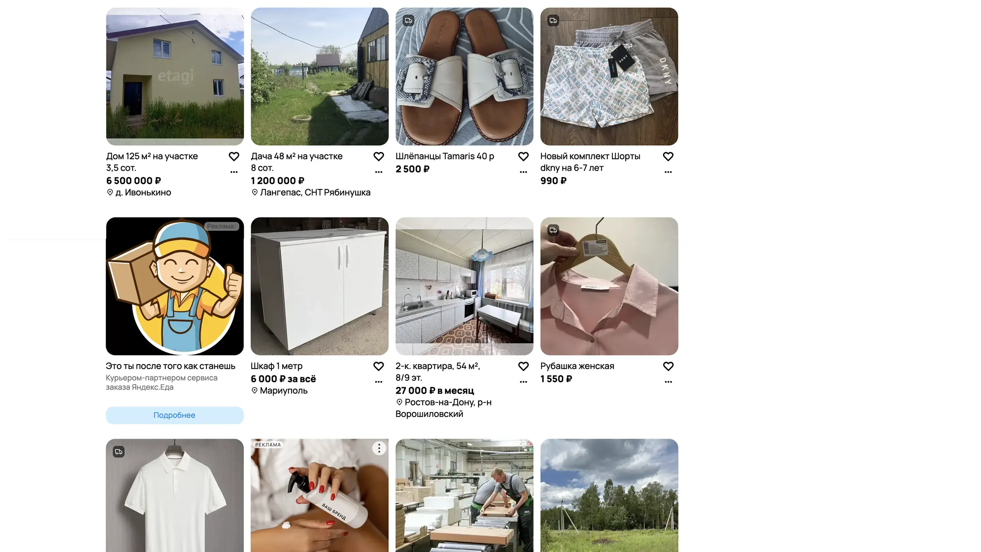
Task: Click delivery icon on pink shirt photo
Action: [x=553, y=230]
